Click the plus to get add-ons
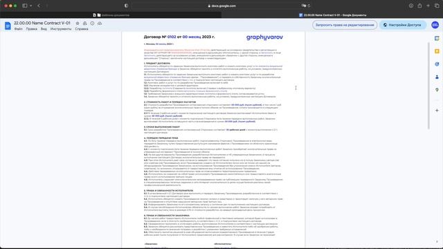The height and width of the screenshot is (249, 443). click(x=437, y=111)
